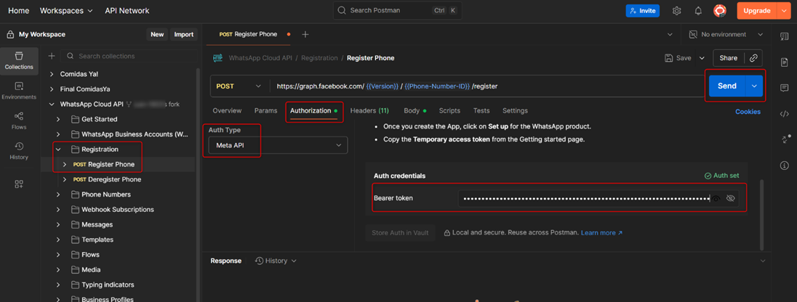This screenshot has height=302, width=797.
Task: Open History in the left sidebar
Action: click(19, 151)
